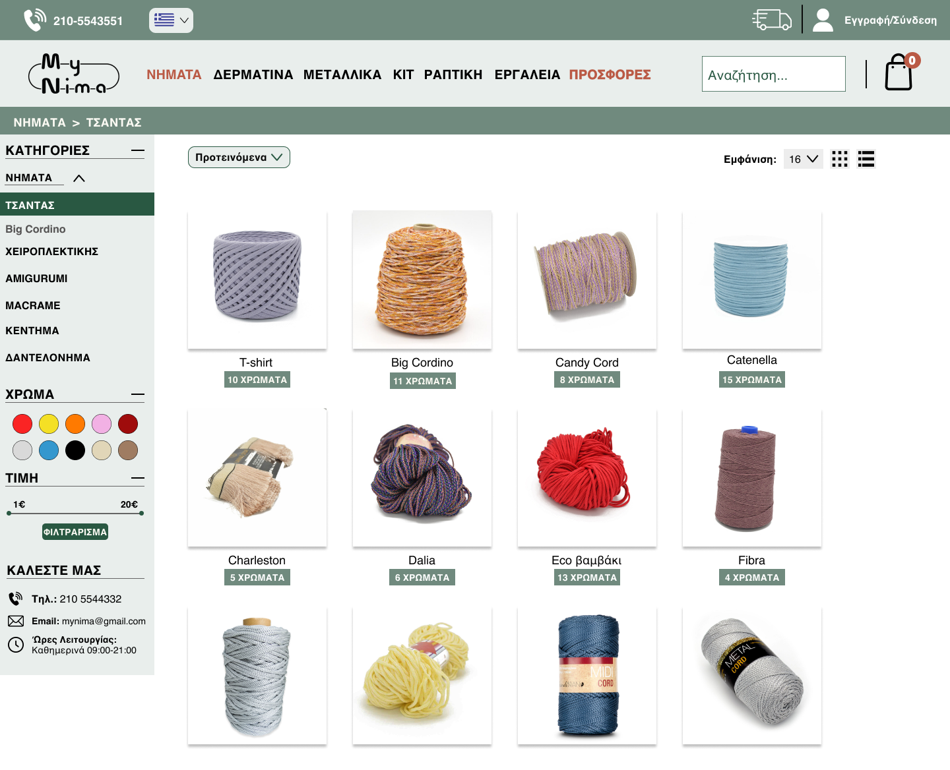This screenshot has height=770, width=950.
Task: Change items per page from 16
Action: [803, 159]
